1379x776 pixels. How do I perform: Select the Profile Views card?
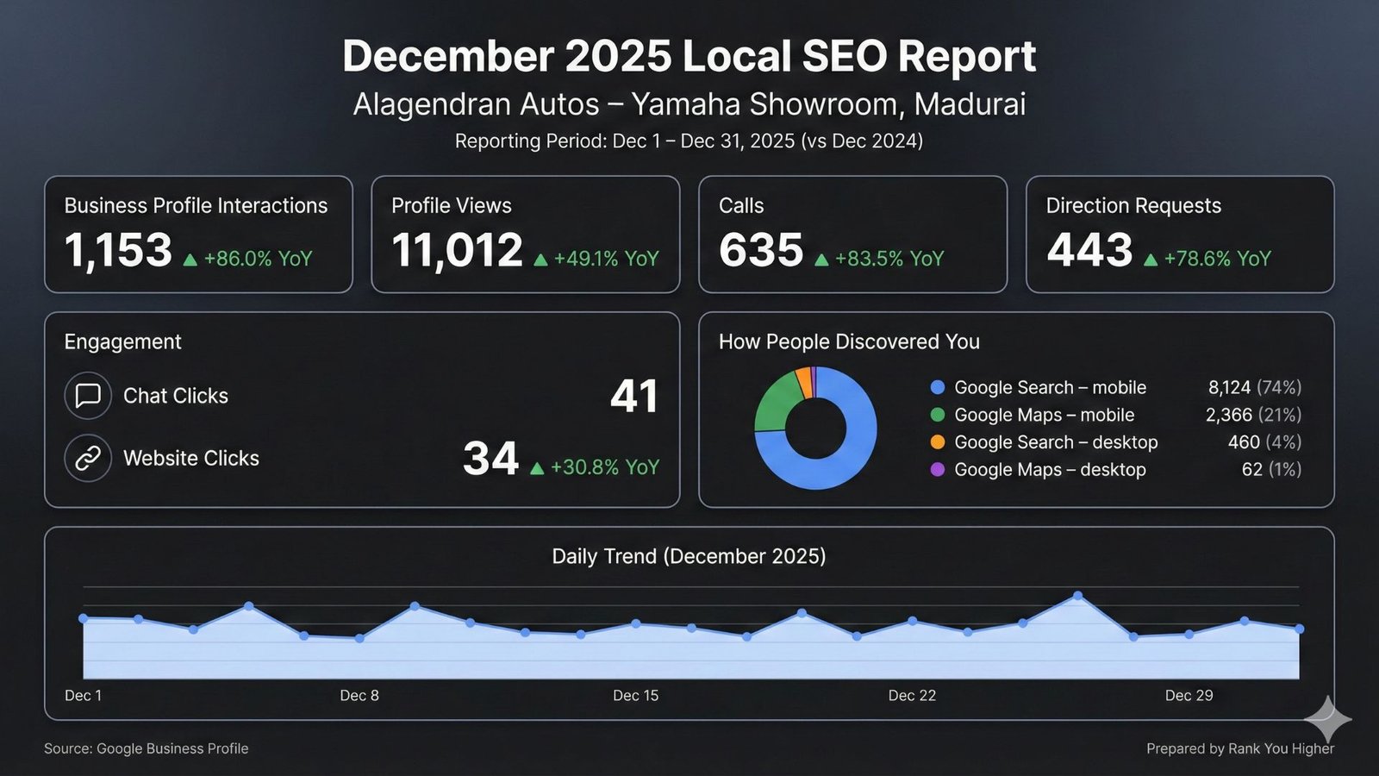(526, 234)
